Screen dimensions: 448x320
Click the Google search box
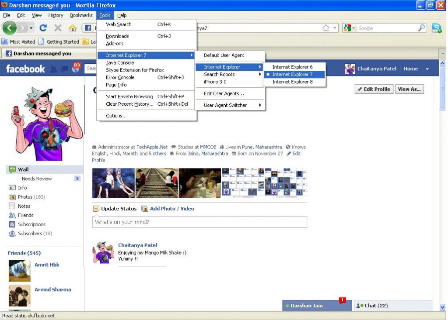[387, 28]
